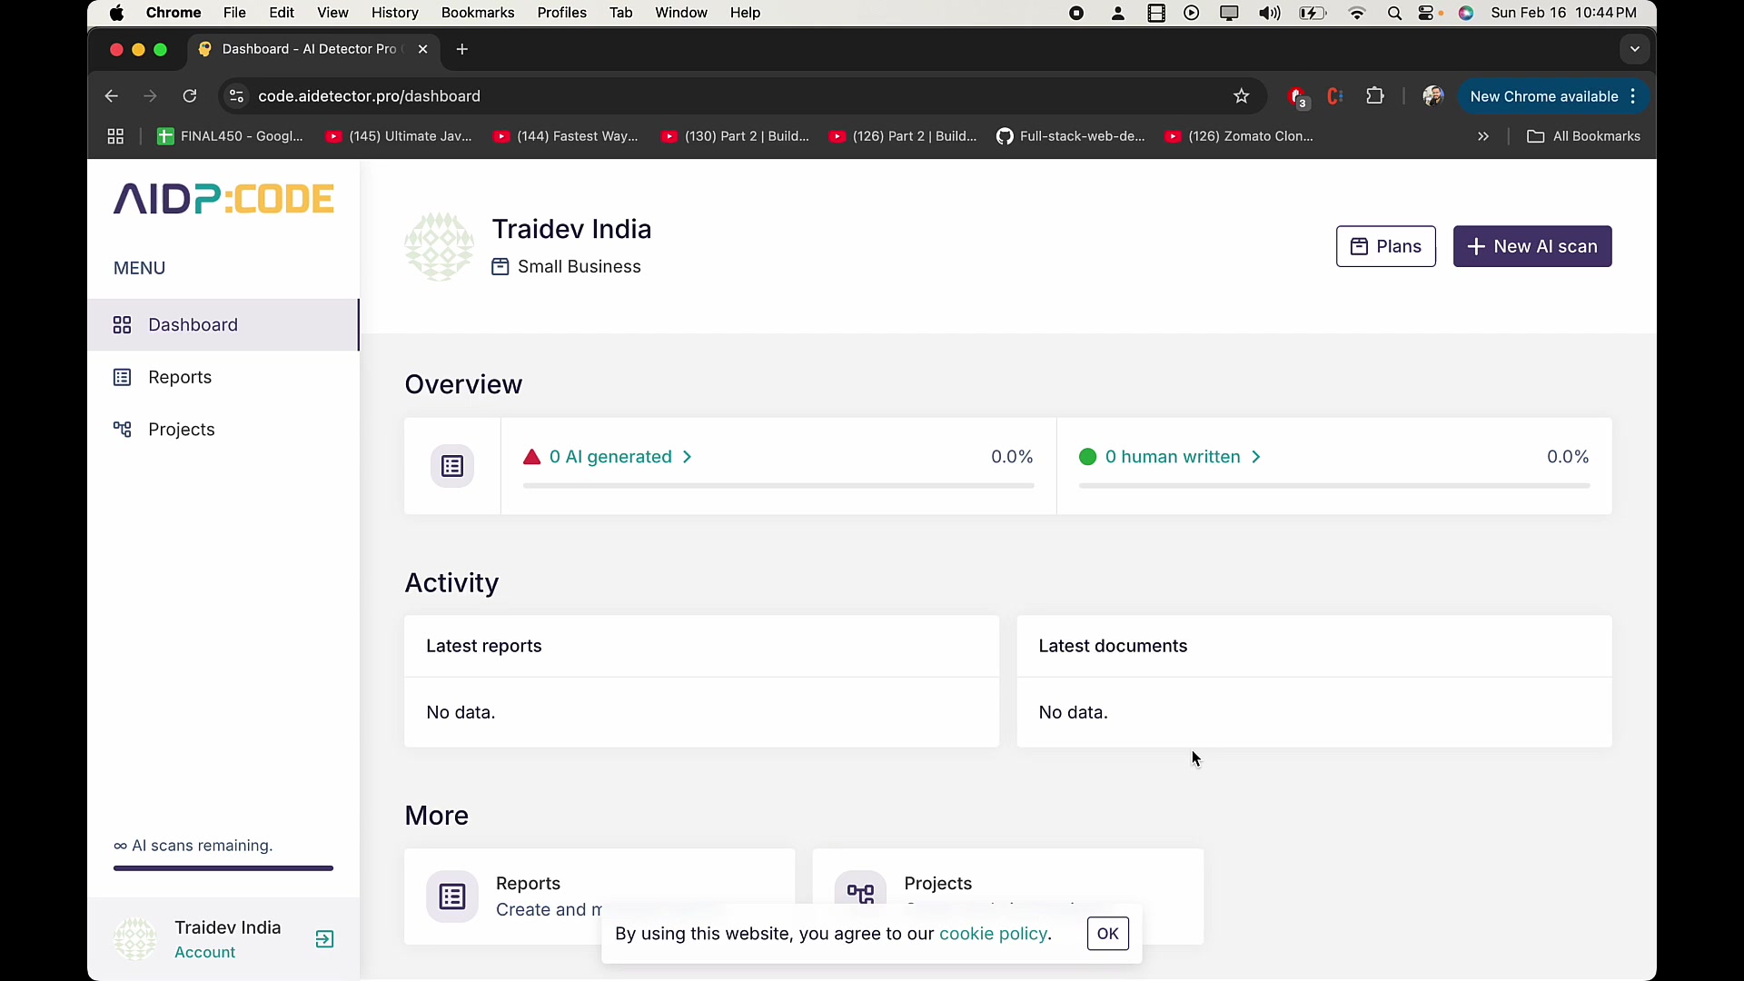The width and height of the screenshot is (1744, 981).
Task: Go to Reports in sidebar menu
Action: click(180, 377)
